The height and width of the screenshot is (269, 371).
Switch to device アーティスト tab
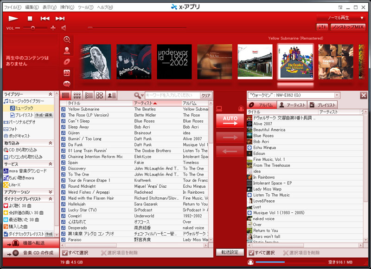[x=292, y=105]
